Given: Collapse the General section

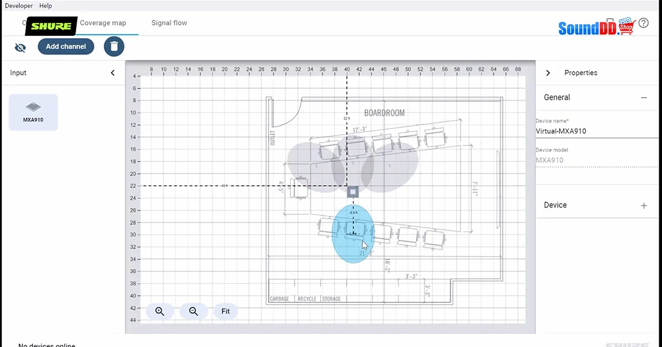Looking at the screenshot, I should click(644, 97).
